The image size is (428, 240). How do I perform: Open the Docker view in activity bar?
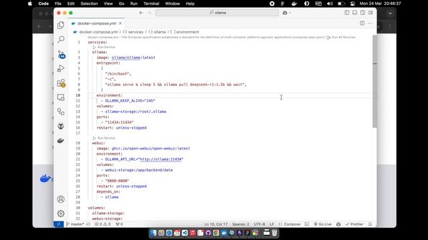(x=61, y=141)
